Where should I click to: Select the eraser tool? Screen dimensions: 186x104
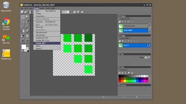tap(23, 36)
